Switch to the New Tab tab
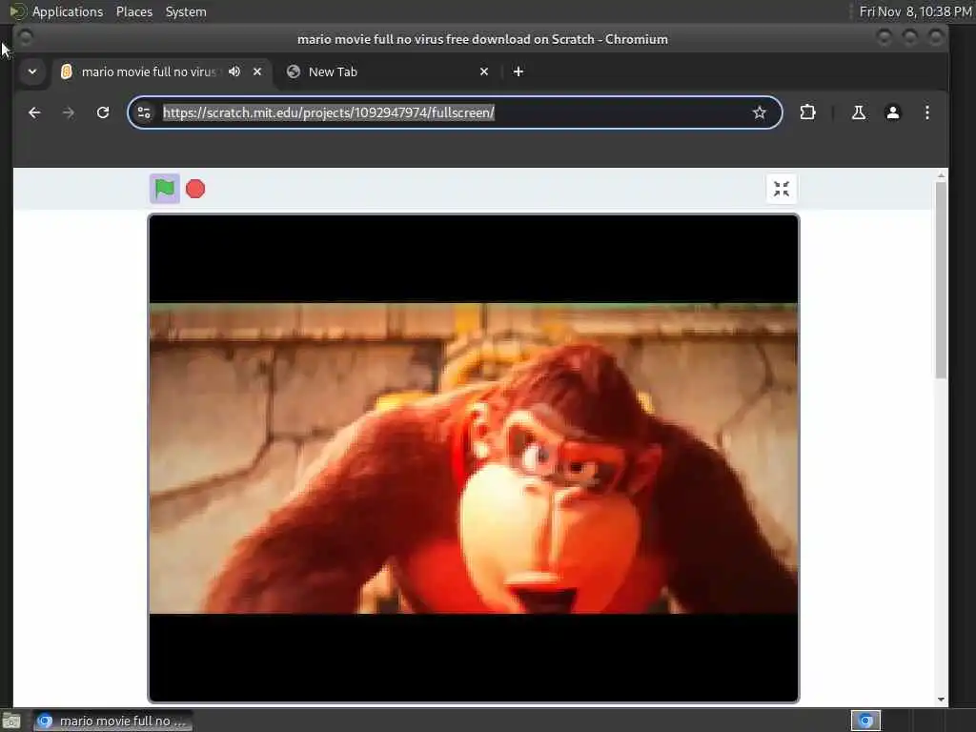This screenshot has height=732, width=976. 389,71
